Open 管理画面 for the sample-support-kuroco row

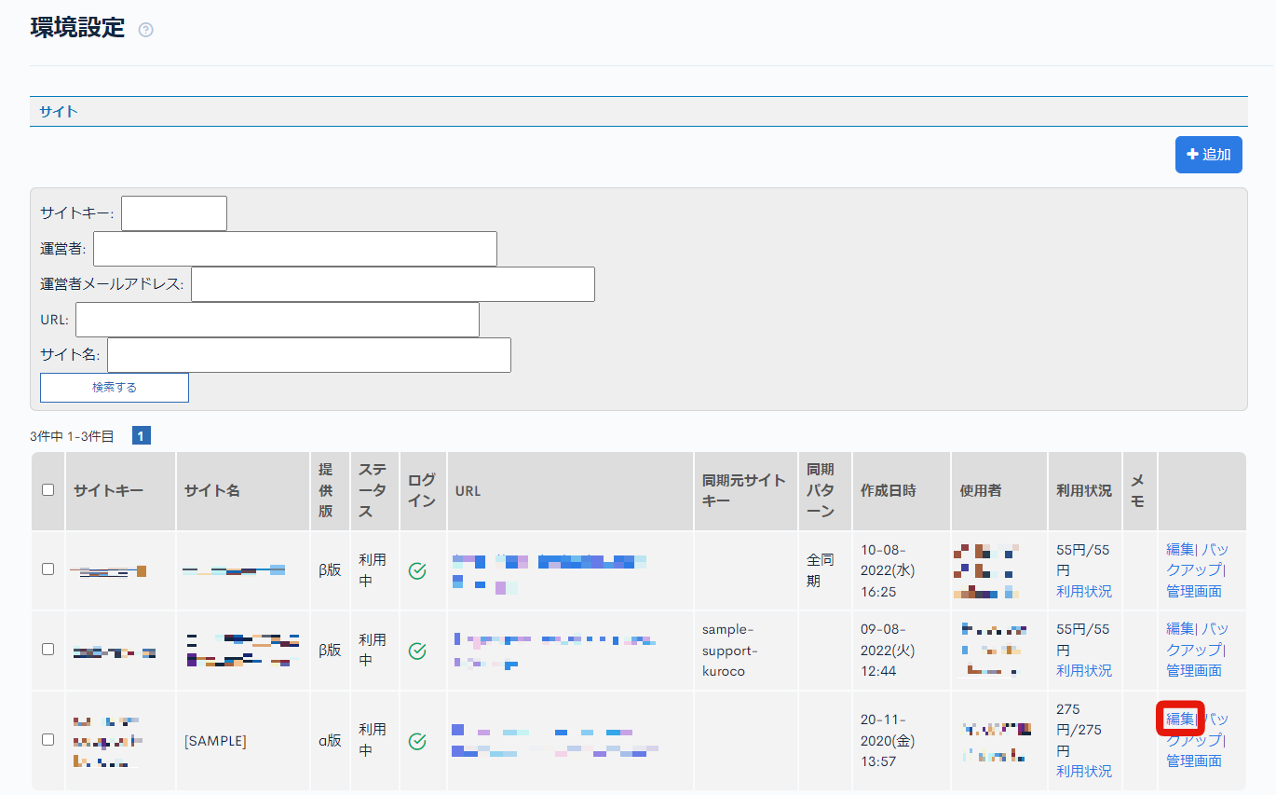[x=1194, y=670]
